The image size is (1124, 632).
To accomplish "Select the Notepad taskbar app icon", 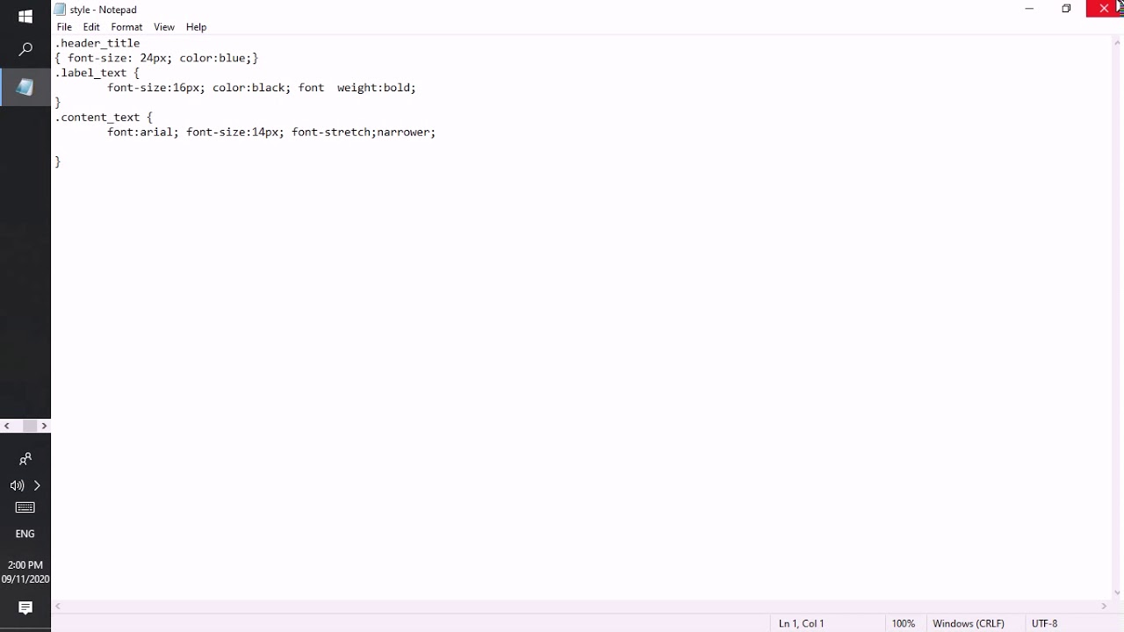I will tap(25, 87).
